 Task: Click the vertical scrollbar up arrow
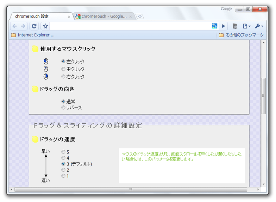click(263, 43)
